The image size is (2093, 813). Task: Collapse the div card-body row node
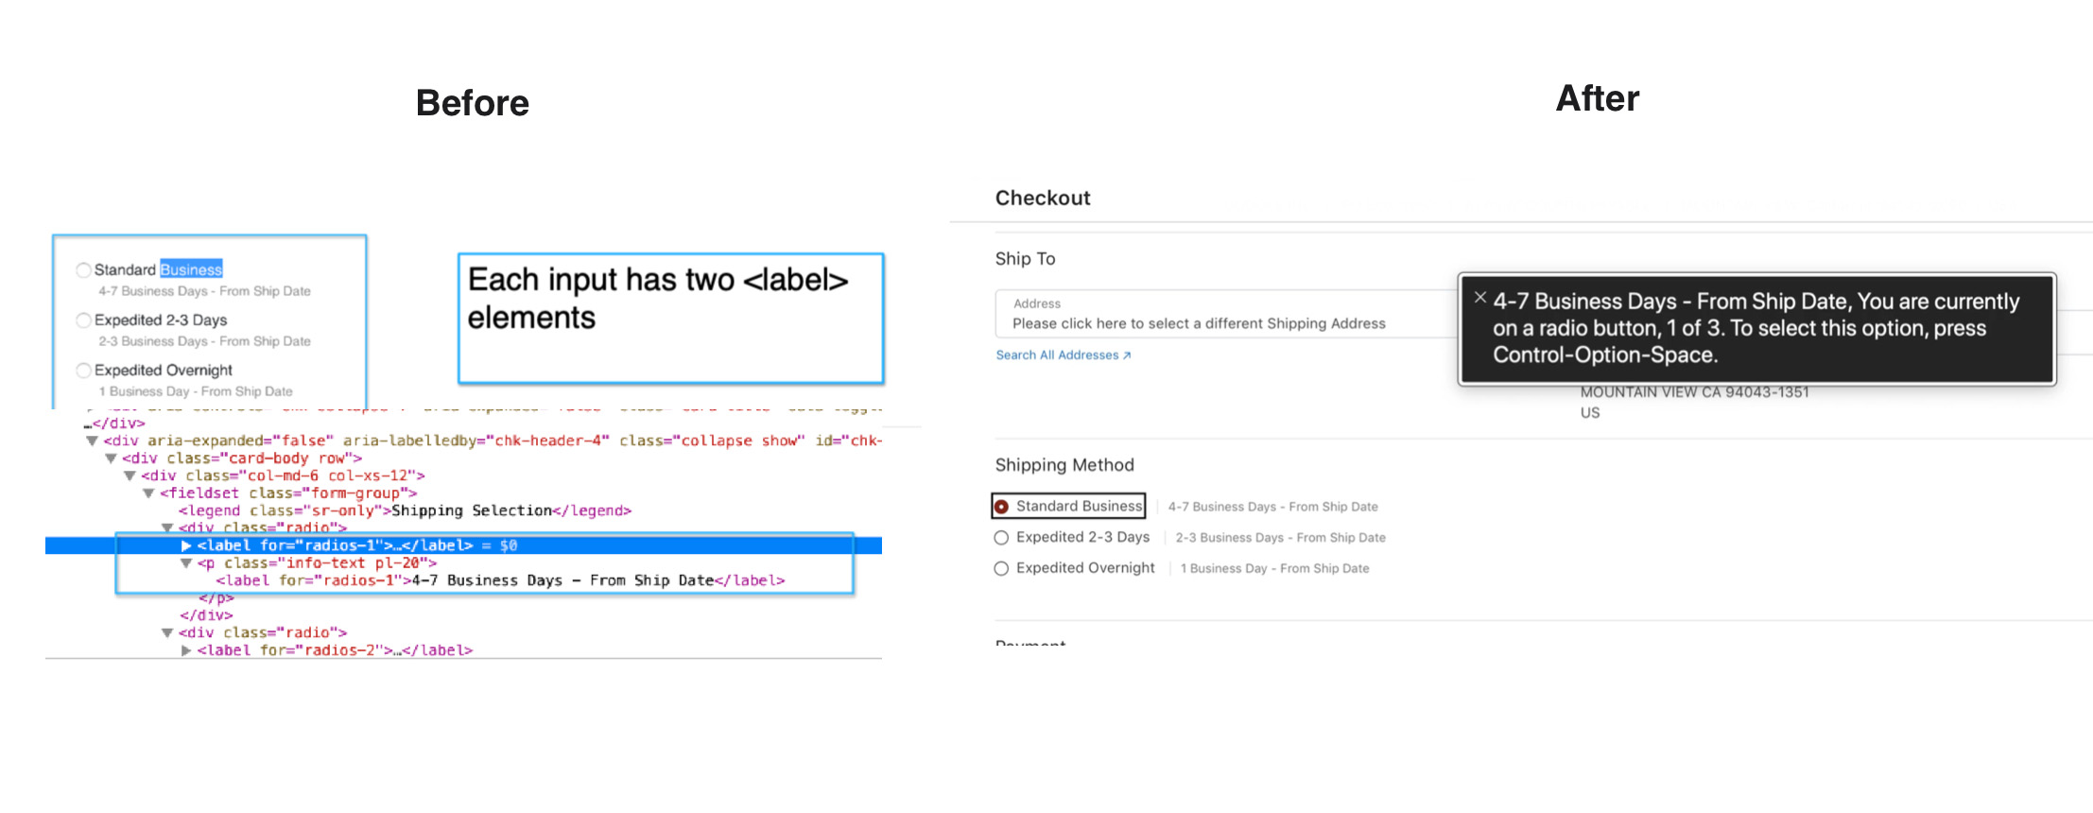(111, 458)
